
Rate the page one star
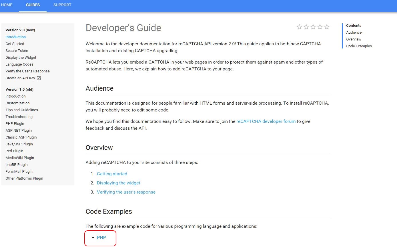pos(299,27)
